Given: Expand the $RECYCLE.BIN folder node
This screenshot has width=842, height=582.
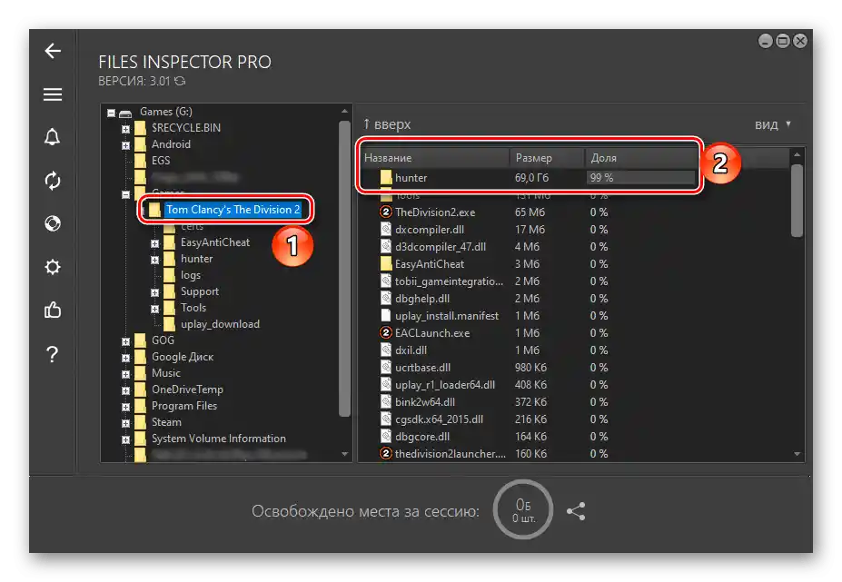Looking at the screenshot, I should 125,129.
